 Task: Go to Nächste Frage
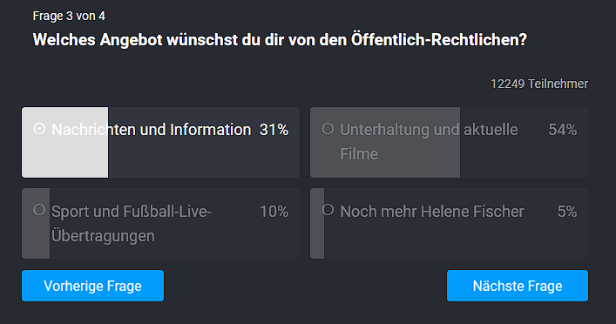click(518, 286)
